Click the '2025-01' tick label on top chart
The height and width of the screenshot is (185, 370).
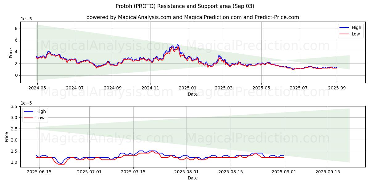[188, 88]
